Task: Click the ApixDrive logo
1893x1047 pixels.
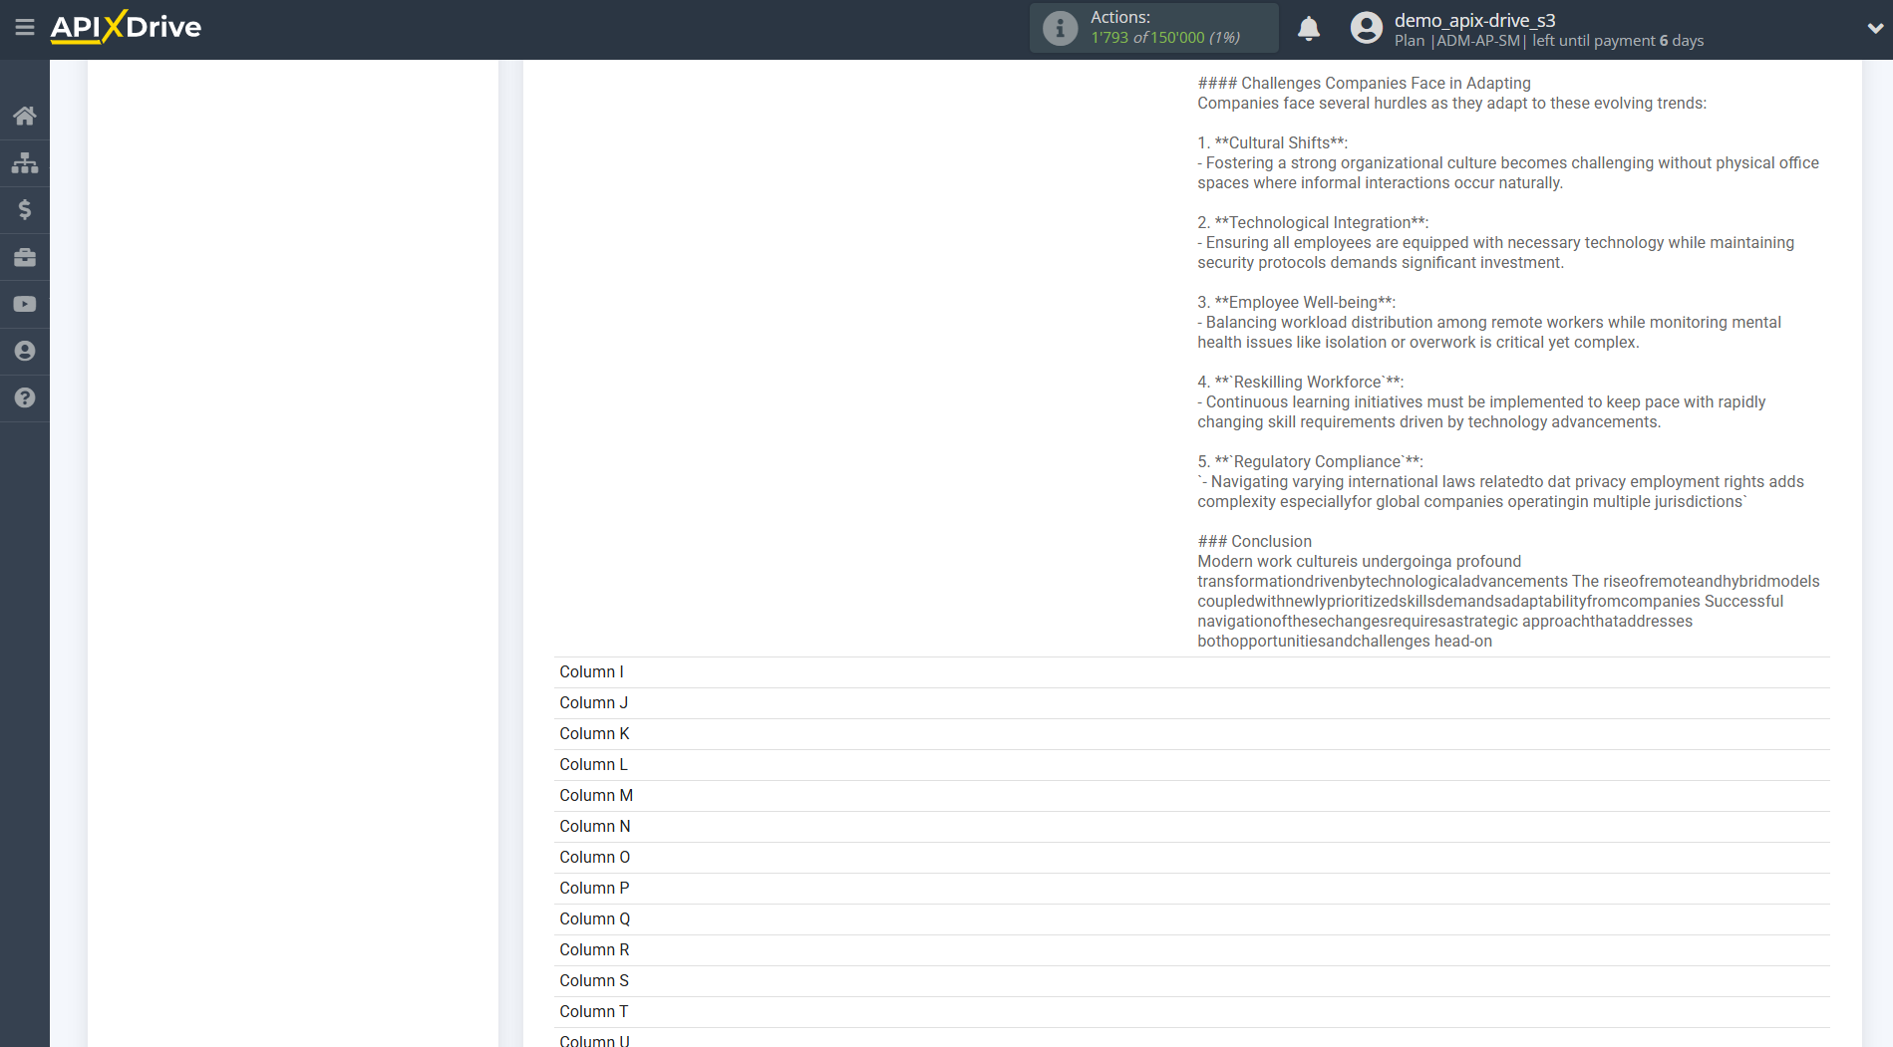Action: point(125,27)
